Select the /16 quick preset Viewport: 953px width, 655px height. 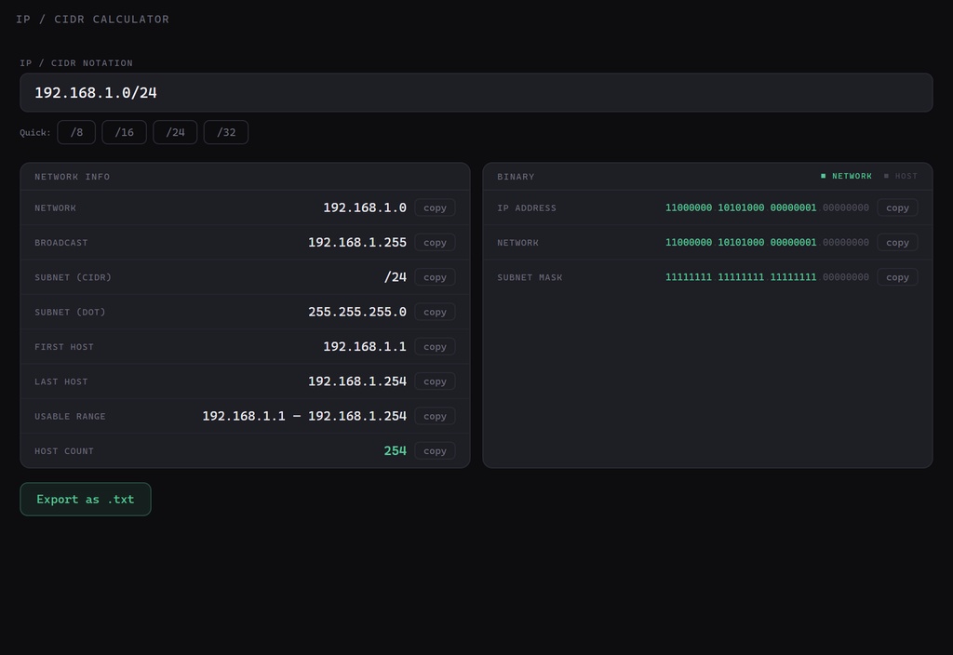[124, 132]
